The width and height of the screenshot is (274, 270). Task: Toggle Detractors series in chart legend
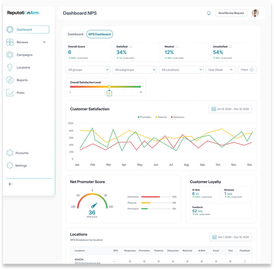(x=177, y=117)
